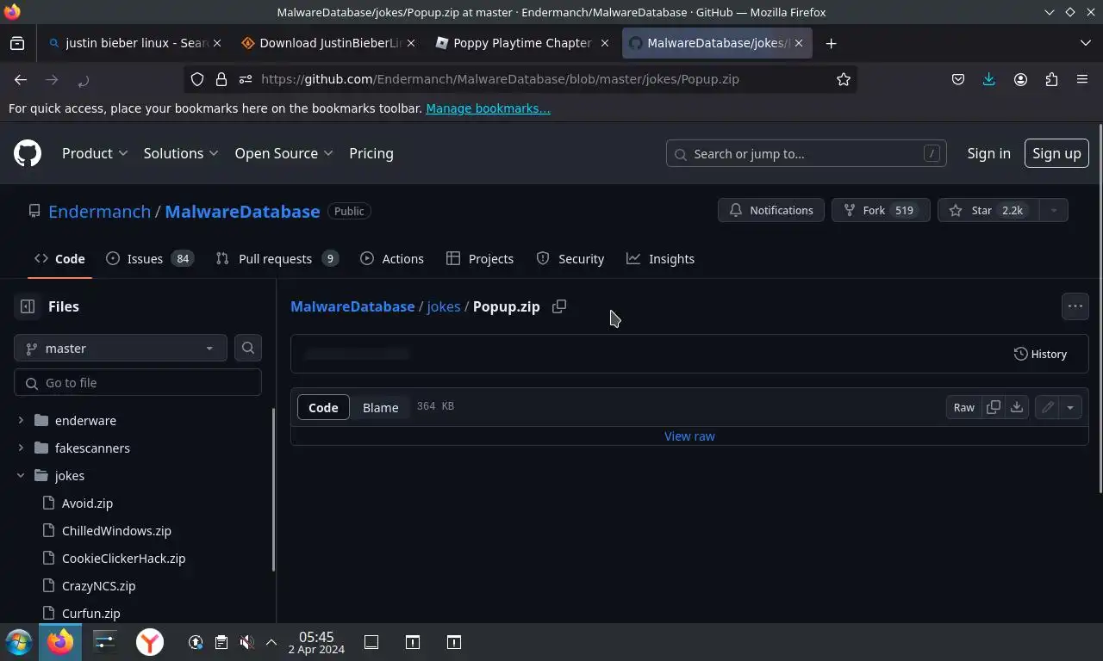
Task: Open ChilledWindows.zip in the file tree
Action: (116, 531)
